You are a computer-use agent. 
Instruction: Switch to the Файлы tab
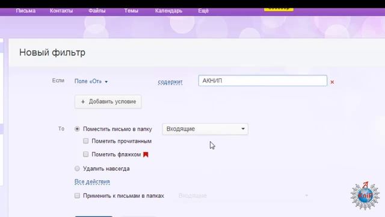pos(97,11)
